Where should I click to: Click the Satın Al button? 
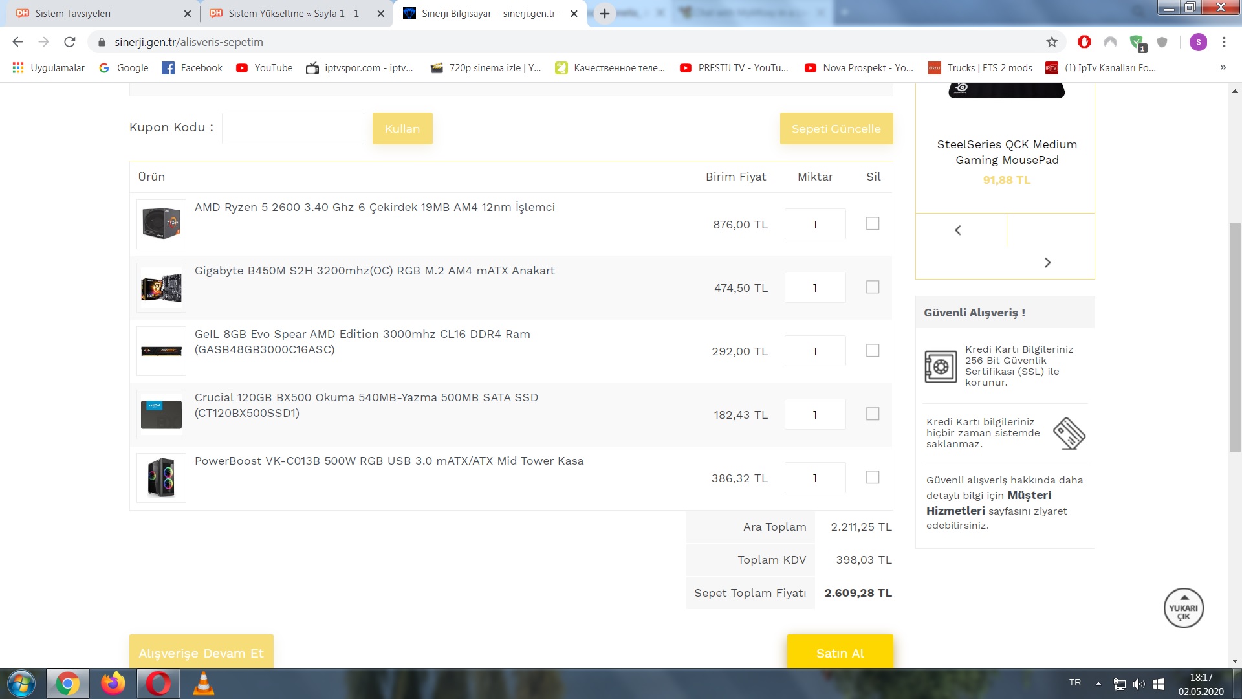coord(840,652)
